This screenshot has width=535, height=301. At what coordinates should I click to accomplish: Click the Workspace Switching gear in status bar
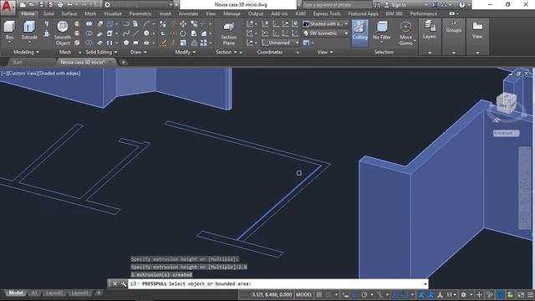[x=463, y=294]
